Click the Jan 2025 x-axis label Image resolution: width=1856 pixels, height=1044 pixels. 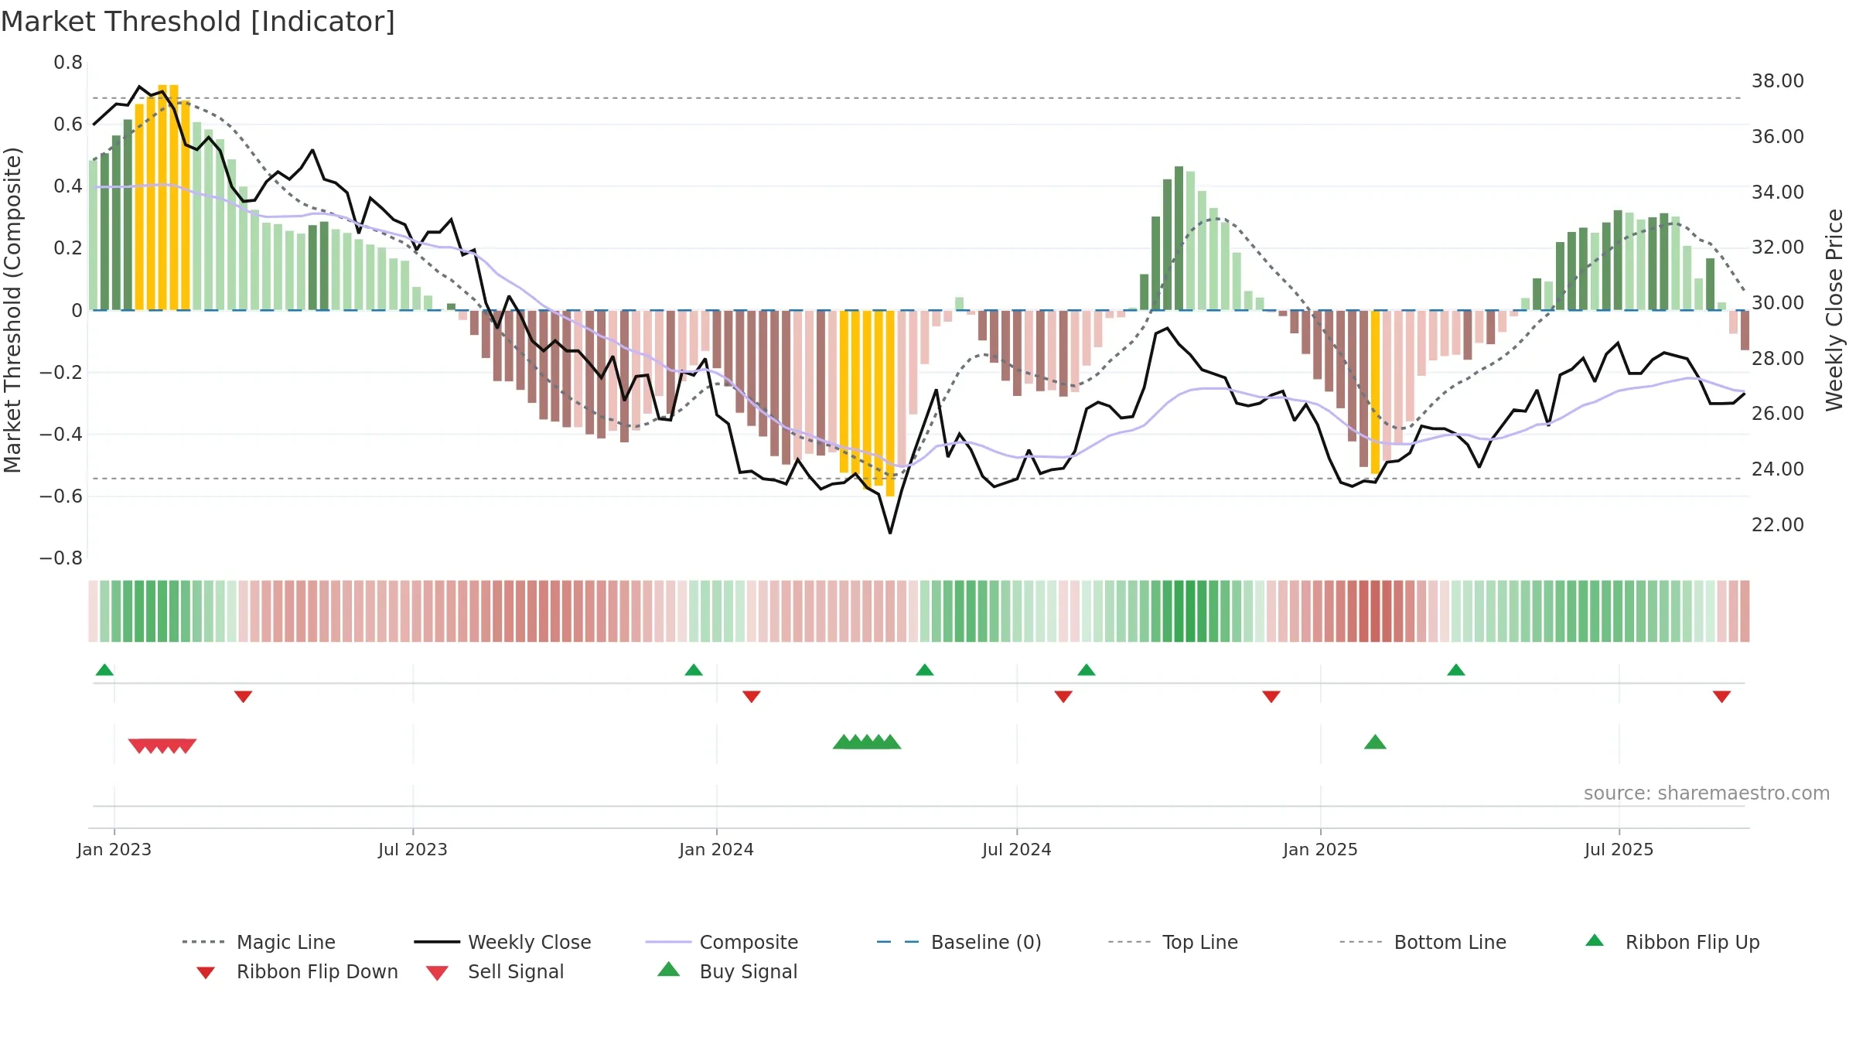tap(1321, 849)
